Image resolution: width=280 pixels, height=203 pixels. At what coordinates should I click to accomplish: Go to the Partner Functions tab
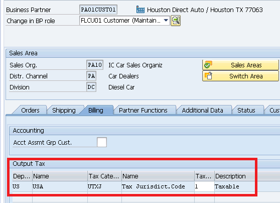click(143, 111)
